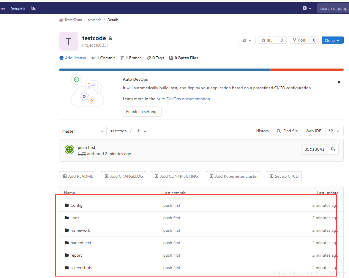Click the commit SHA 35c13841
The width and height of the screenshot is (349, 278).
pos(314,149)
